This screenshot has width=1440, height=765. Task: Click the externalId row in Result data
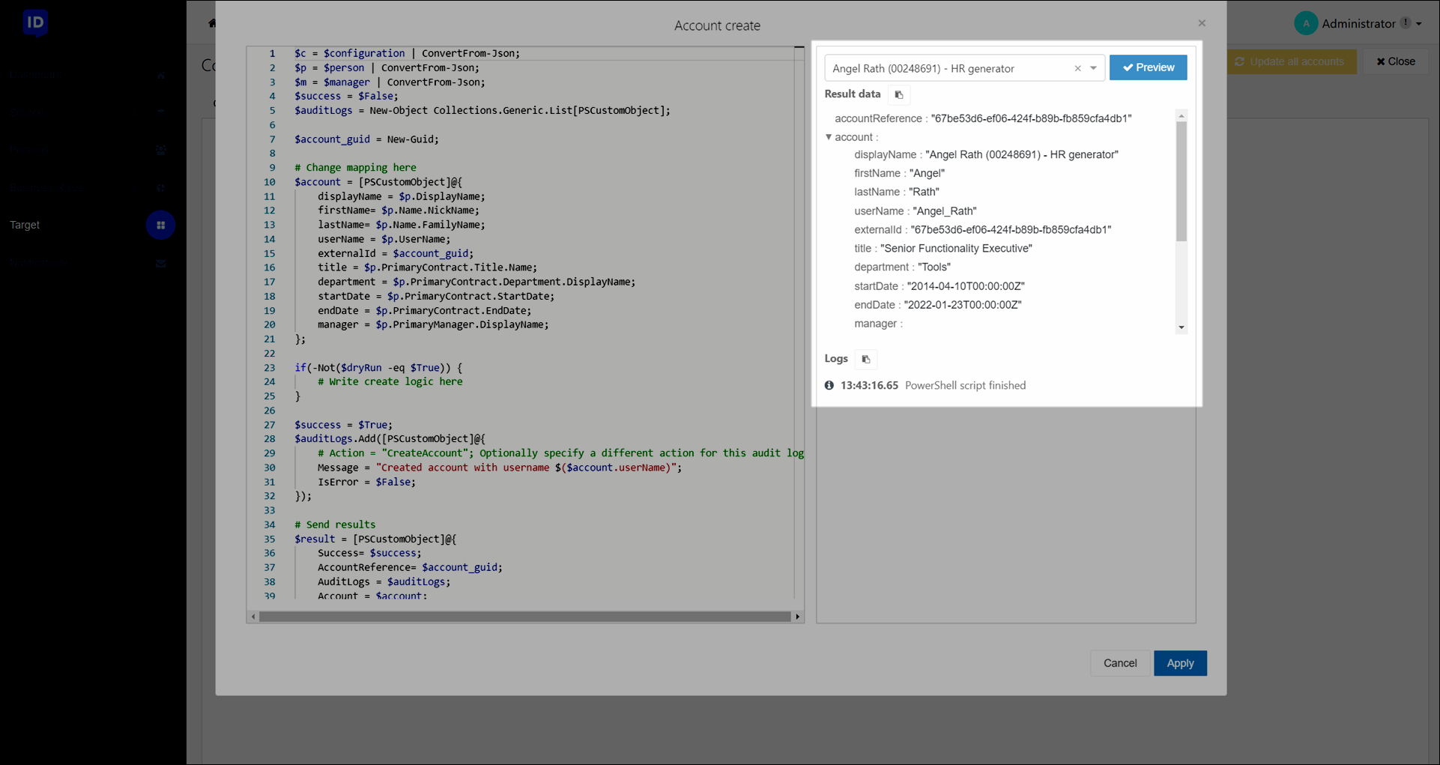pos(983,230)
